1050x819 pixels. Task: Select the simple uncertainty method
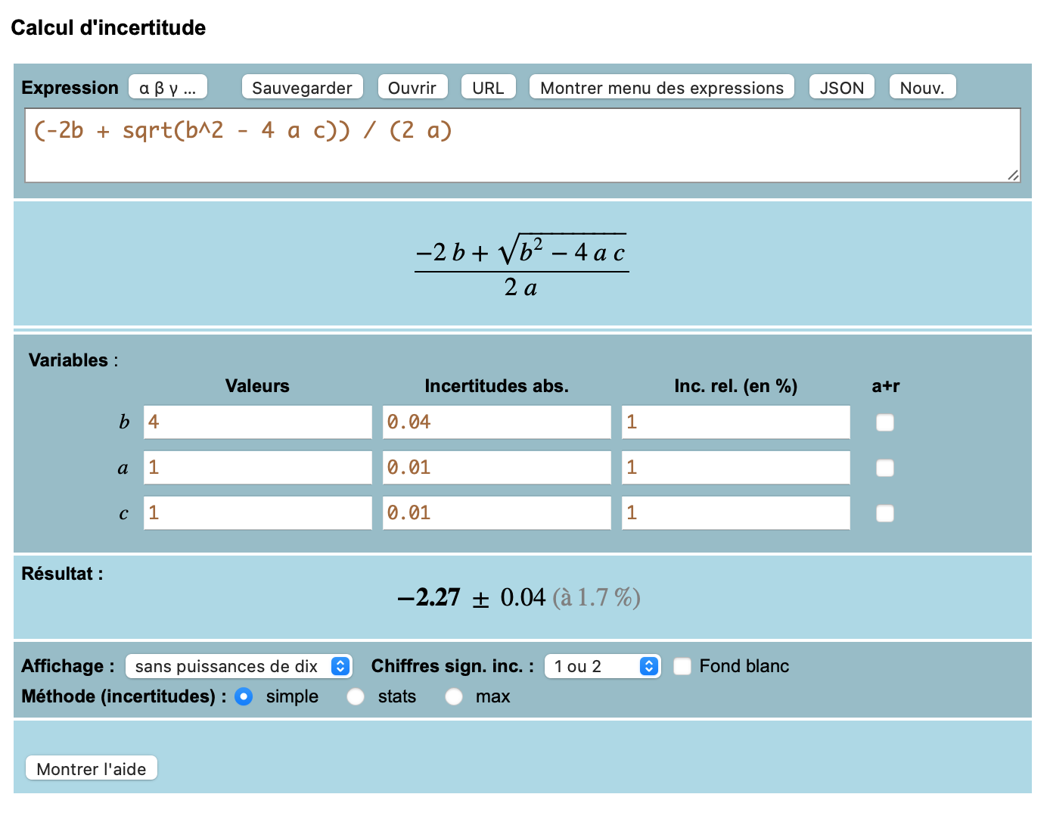(x=244, y=696)
